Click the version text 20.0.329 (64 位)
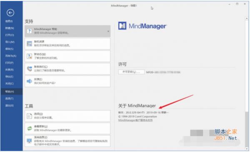 (x=135, y=113)
